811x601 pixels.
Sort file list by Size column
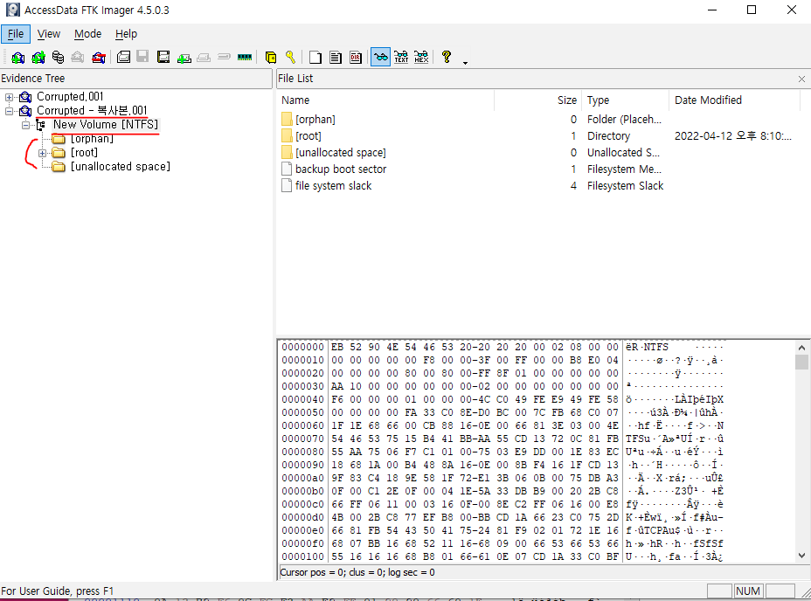tap(538, 100)
